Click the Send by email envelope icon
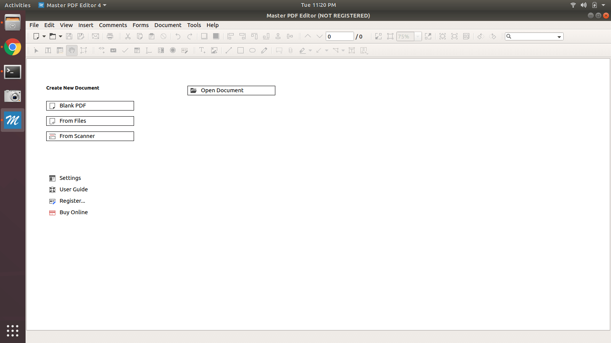The width and height of the screenshot is (611, 343). point(95,36)
